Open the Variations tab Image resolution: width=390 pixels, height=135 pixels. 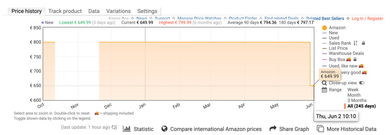118,11
